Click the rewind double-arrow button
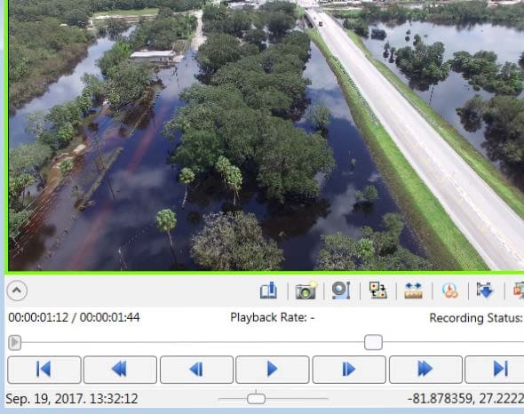 pos(120,370)
